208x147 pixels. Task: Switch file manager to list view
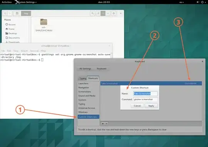coord(98,13)
